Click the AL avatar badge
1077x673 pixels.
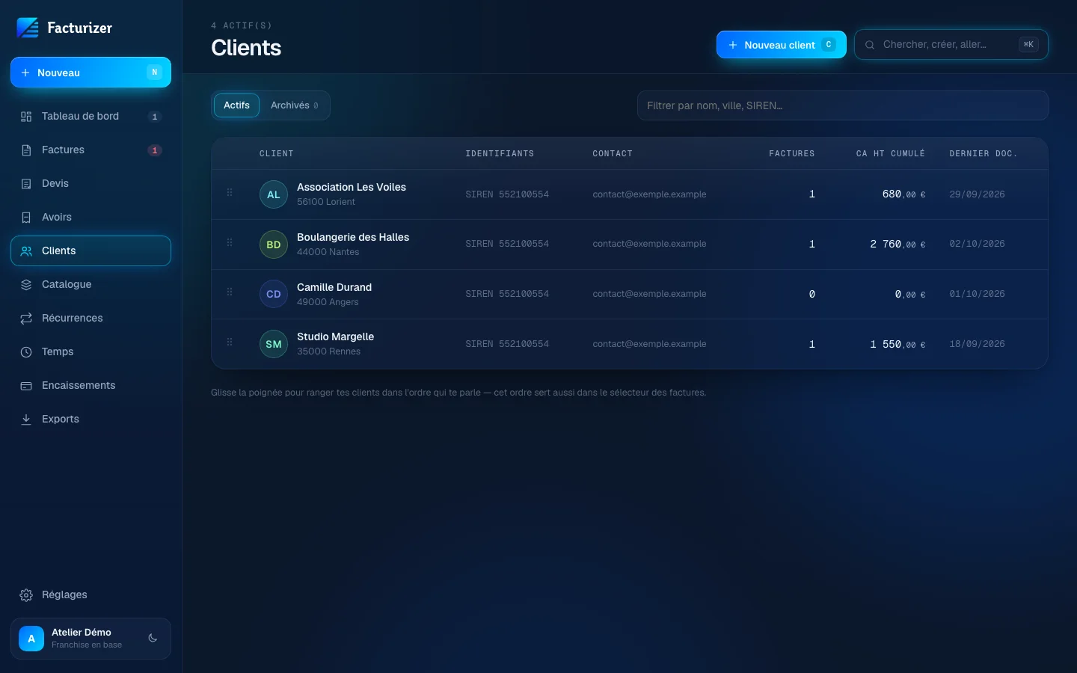coord(274,194)
